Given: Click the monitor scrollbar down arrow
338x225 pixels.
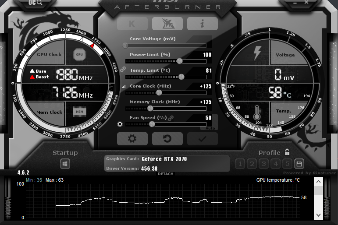Looking at the screenshot, I should click(318, 215).
